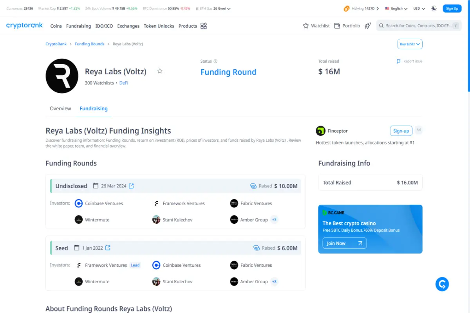Open external link for 1 Jan 2022 round
This screenshot has height=313, width=470.
pyautogui.click(x=108, y=248)
